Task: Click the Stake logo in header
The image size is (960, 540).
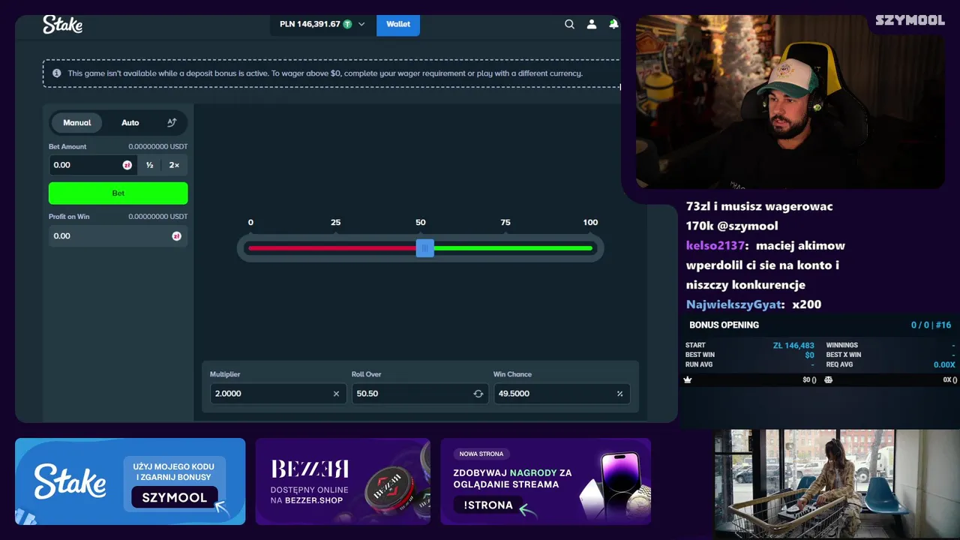Action: pyautogui.click(x=62, y=24)
